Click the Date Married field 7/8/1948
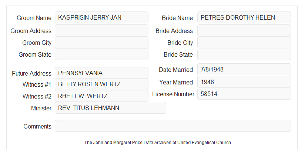This screenshot has width=298, height=150. (x=244, y=69)
